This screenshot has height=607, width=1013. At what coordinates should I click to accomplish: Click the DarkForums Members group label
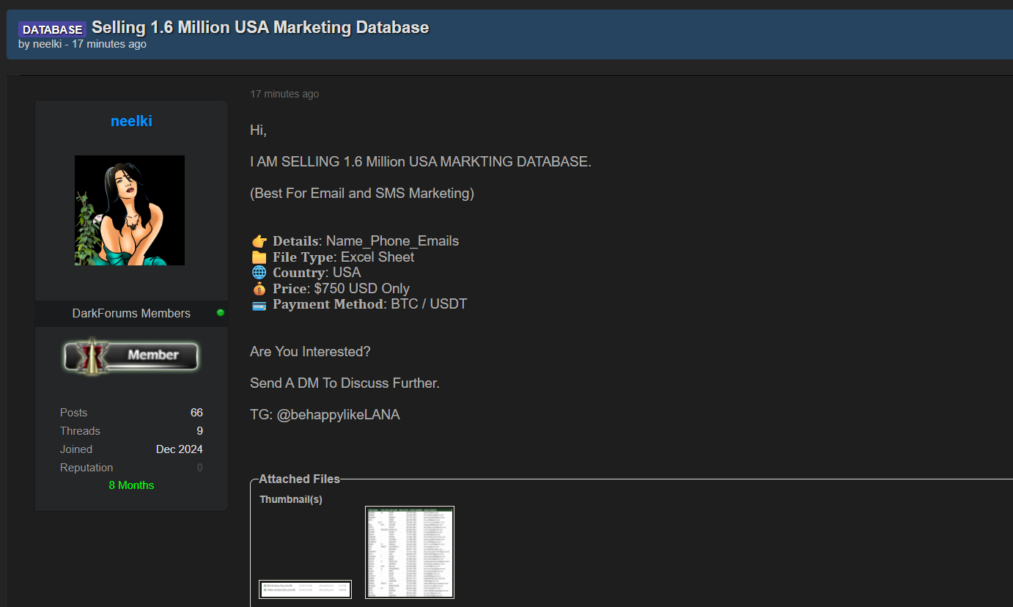click(131, 313)
